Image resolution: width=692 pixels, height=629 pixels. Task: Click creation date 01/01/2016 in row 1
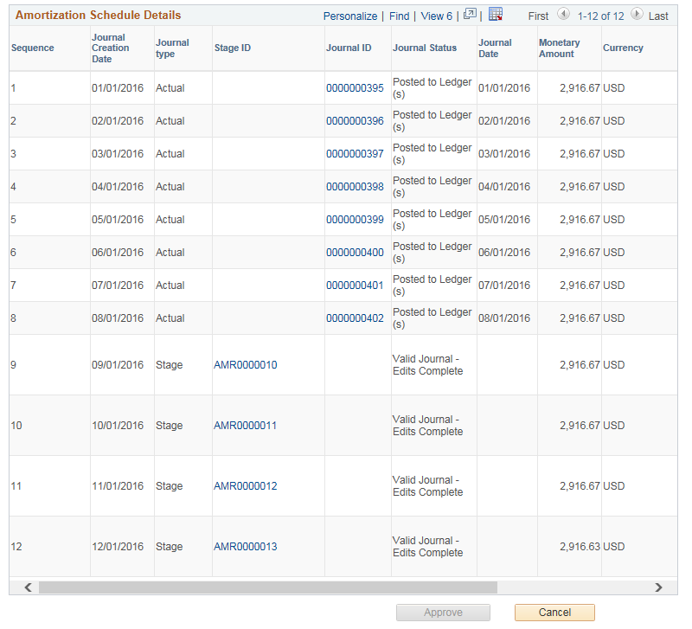118,88
